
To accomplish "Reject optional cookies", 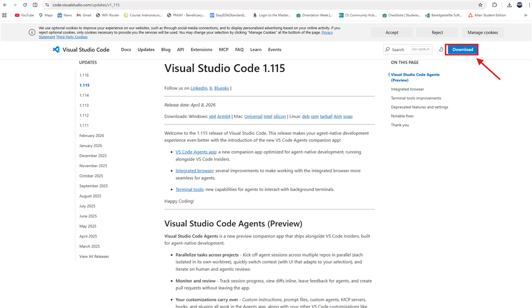I will click(437, 32).
